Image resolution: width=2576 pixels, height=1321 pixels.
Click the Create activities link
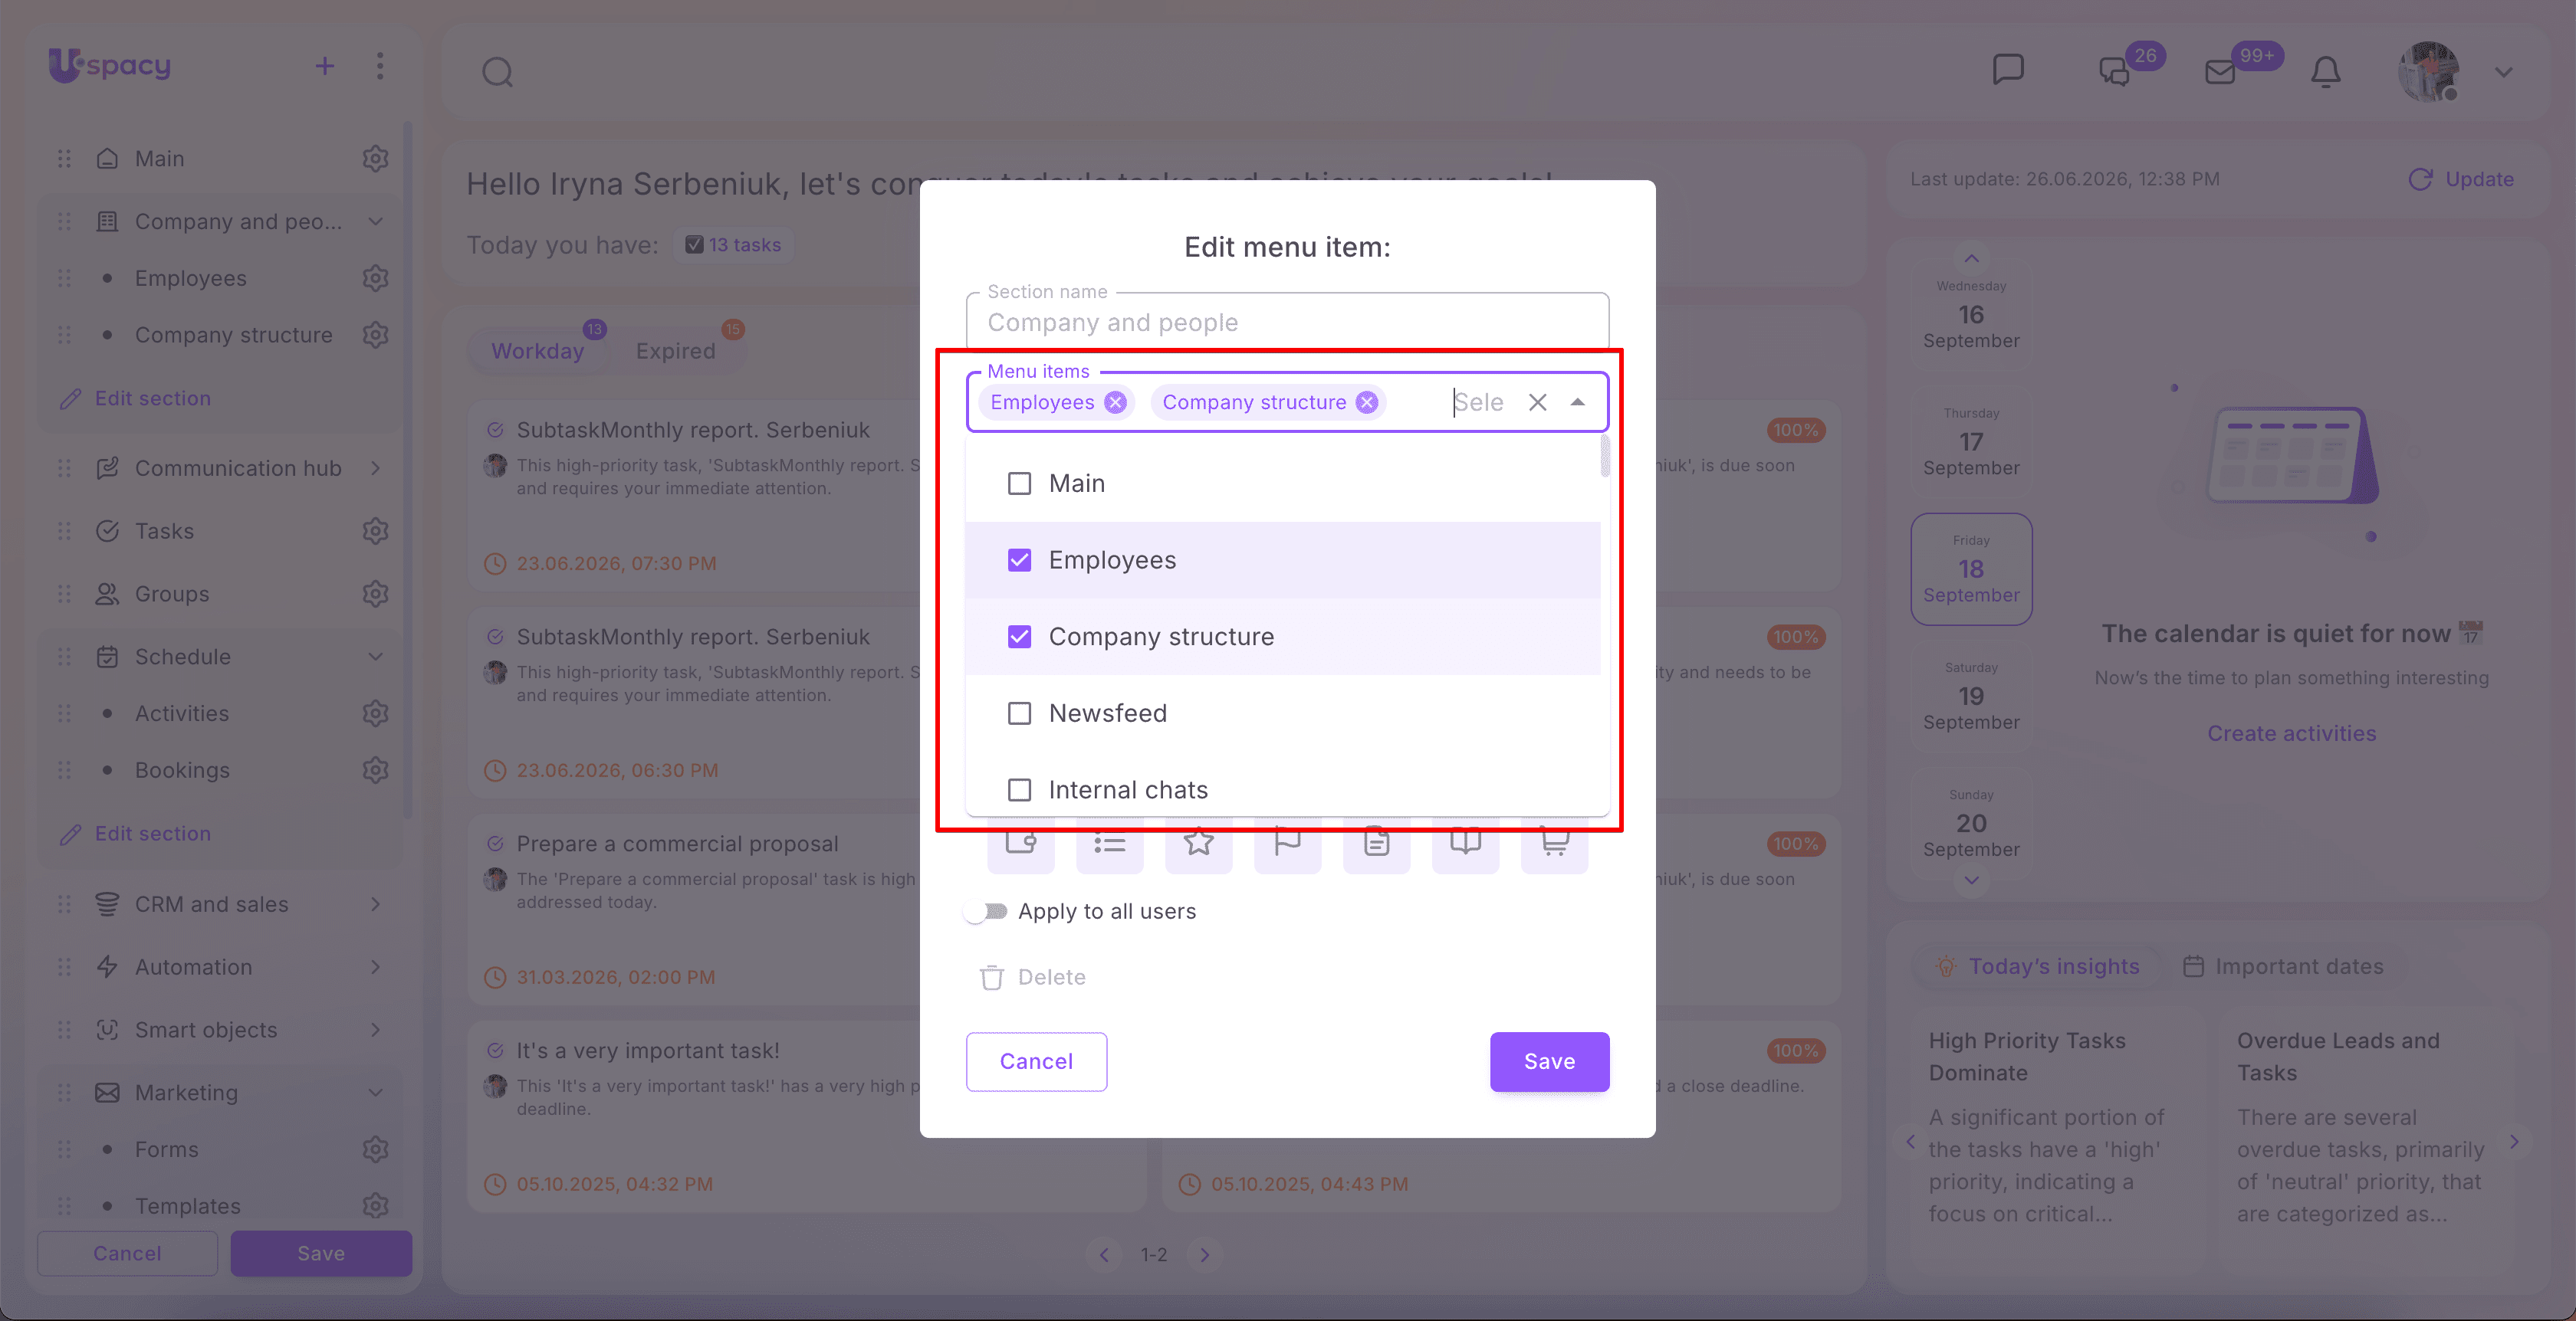[x=2292, y=733]
